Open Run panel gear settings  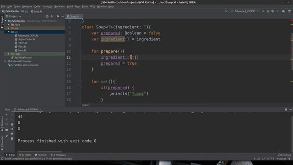(x=286, y=110)
